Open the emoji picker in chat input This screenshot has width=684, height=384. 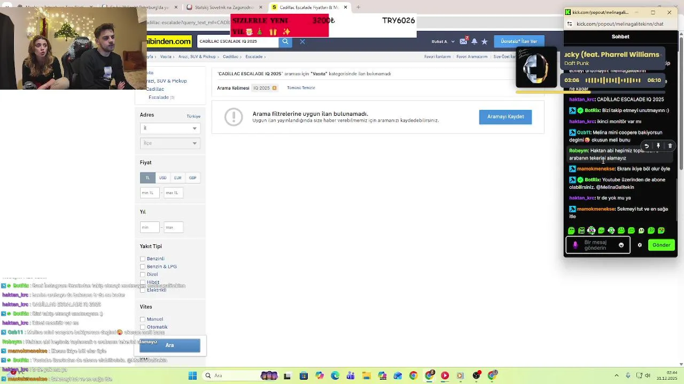coord(621,245)
